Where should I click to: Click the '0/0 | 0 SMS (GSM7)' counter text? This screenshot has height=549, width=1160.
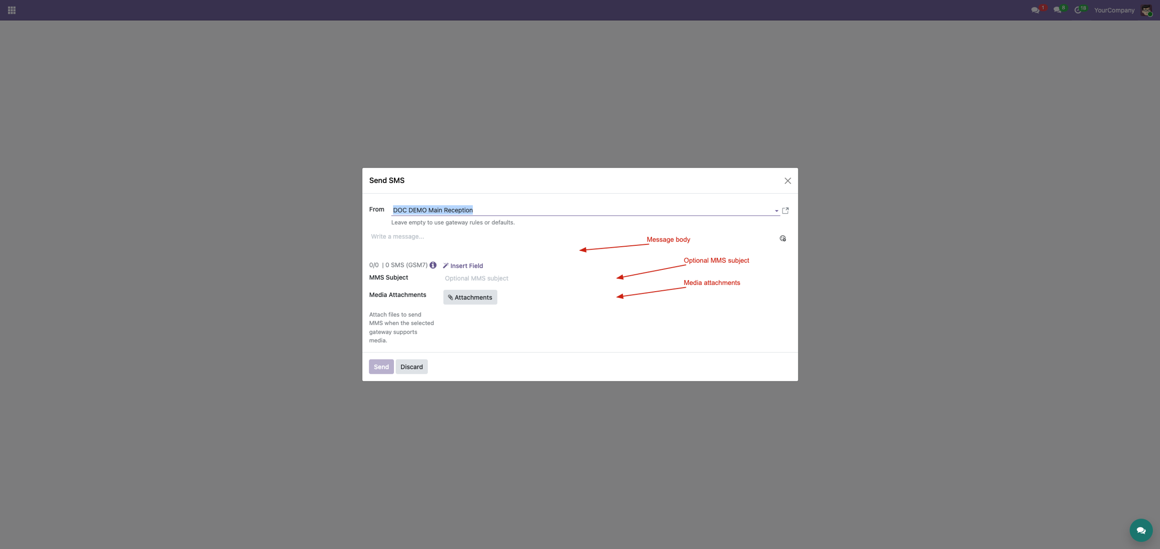click(398, 265)
